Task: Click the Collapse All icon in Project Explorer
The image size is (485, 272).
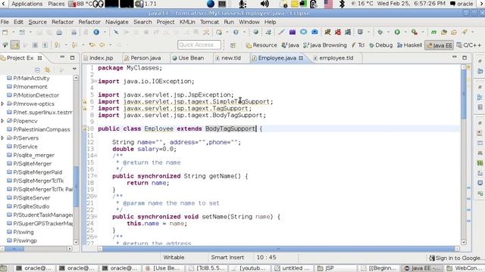Action: [38, 70]
